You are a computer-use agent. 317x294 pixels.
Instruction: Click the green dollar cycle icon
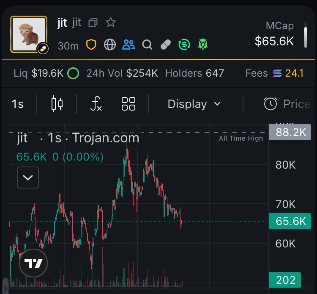(x=184, y=44)
